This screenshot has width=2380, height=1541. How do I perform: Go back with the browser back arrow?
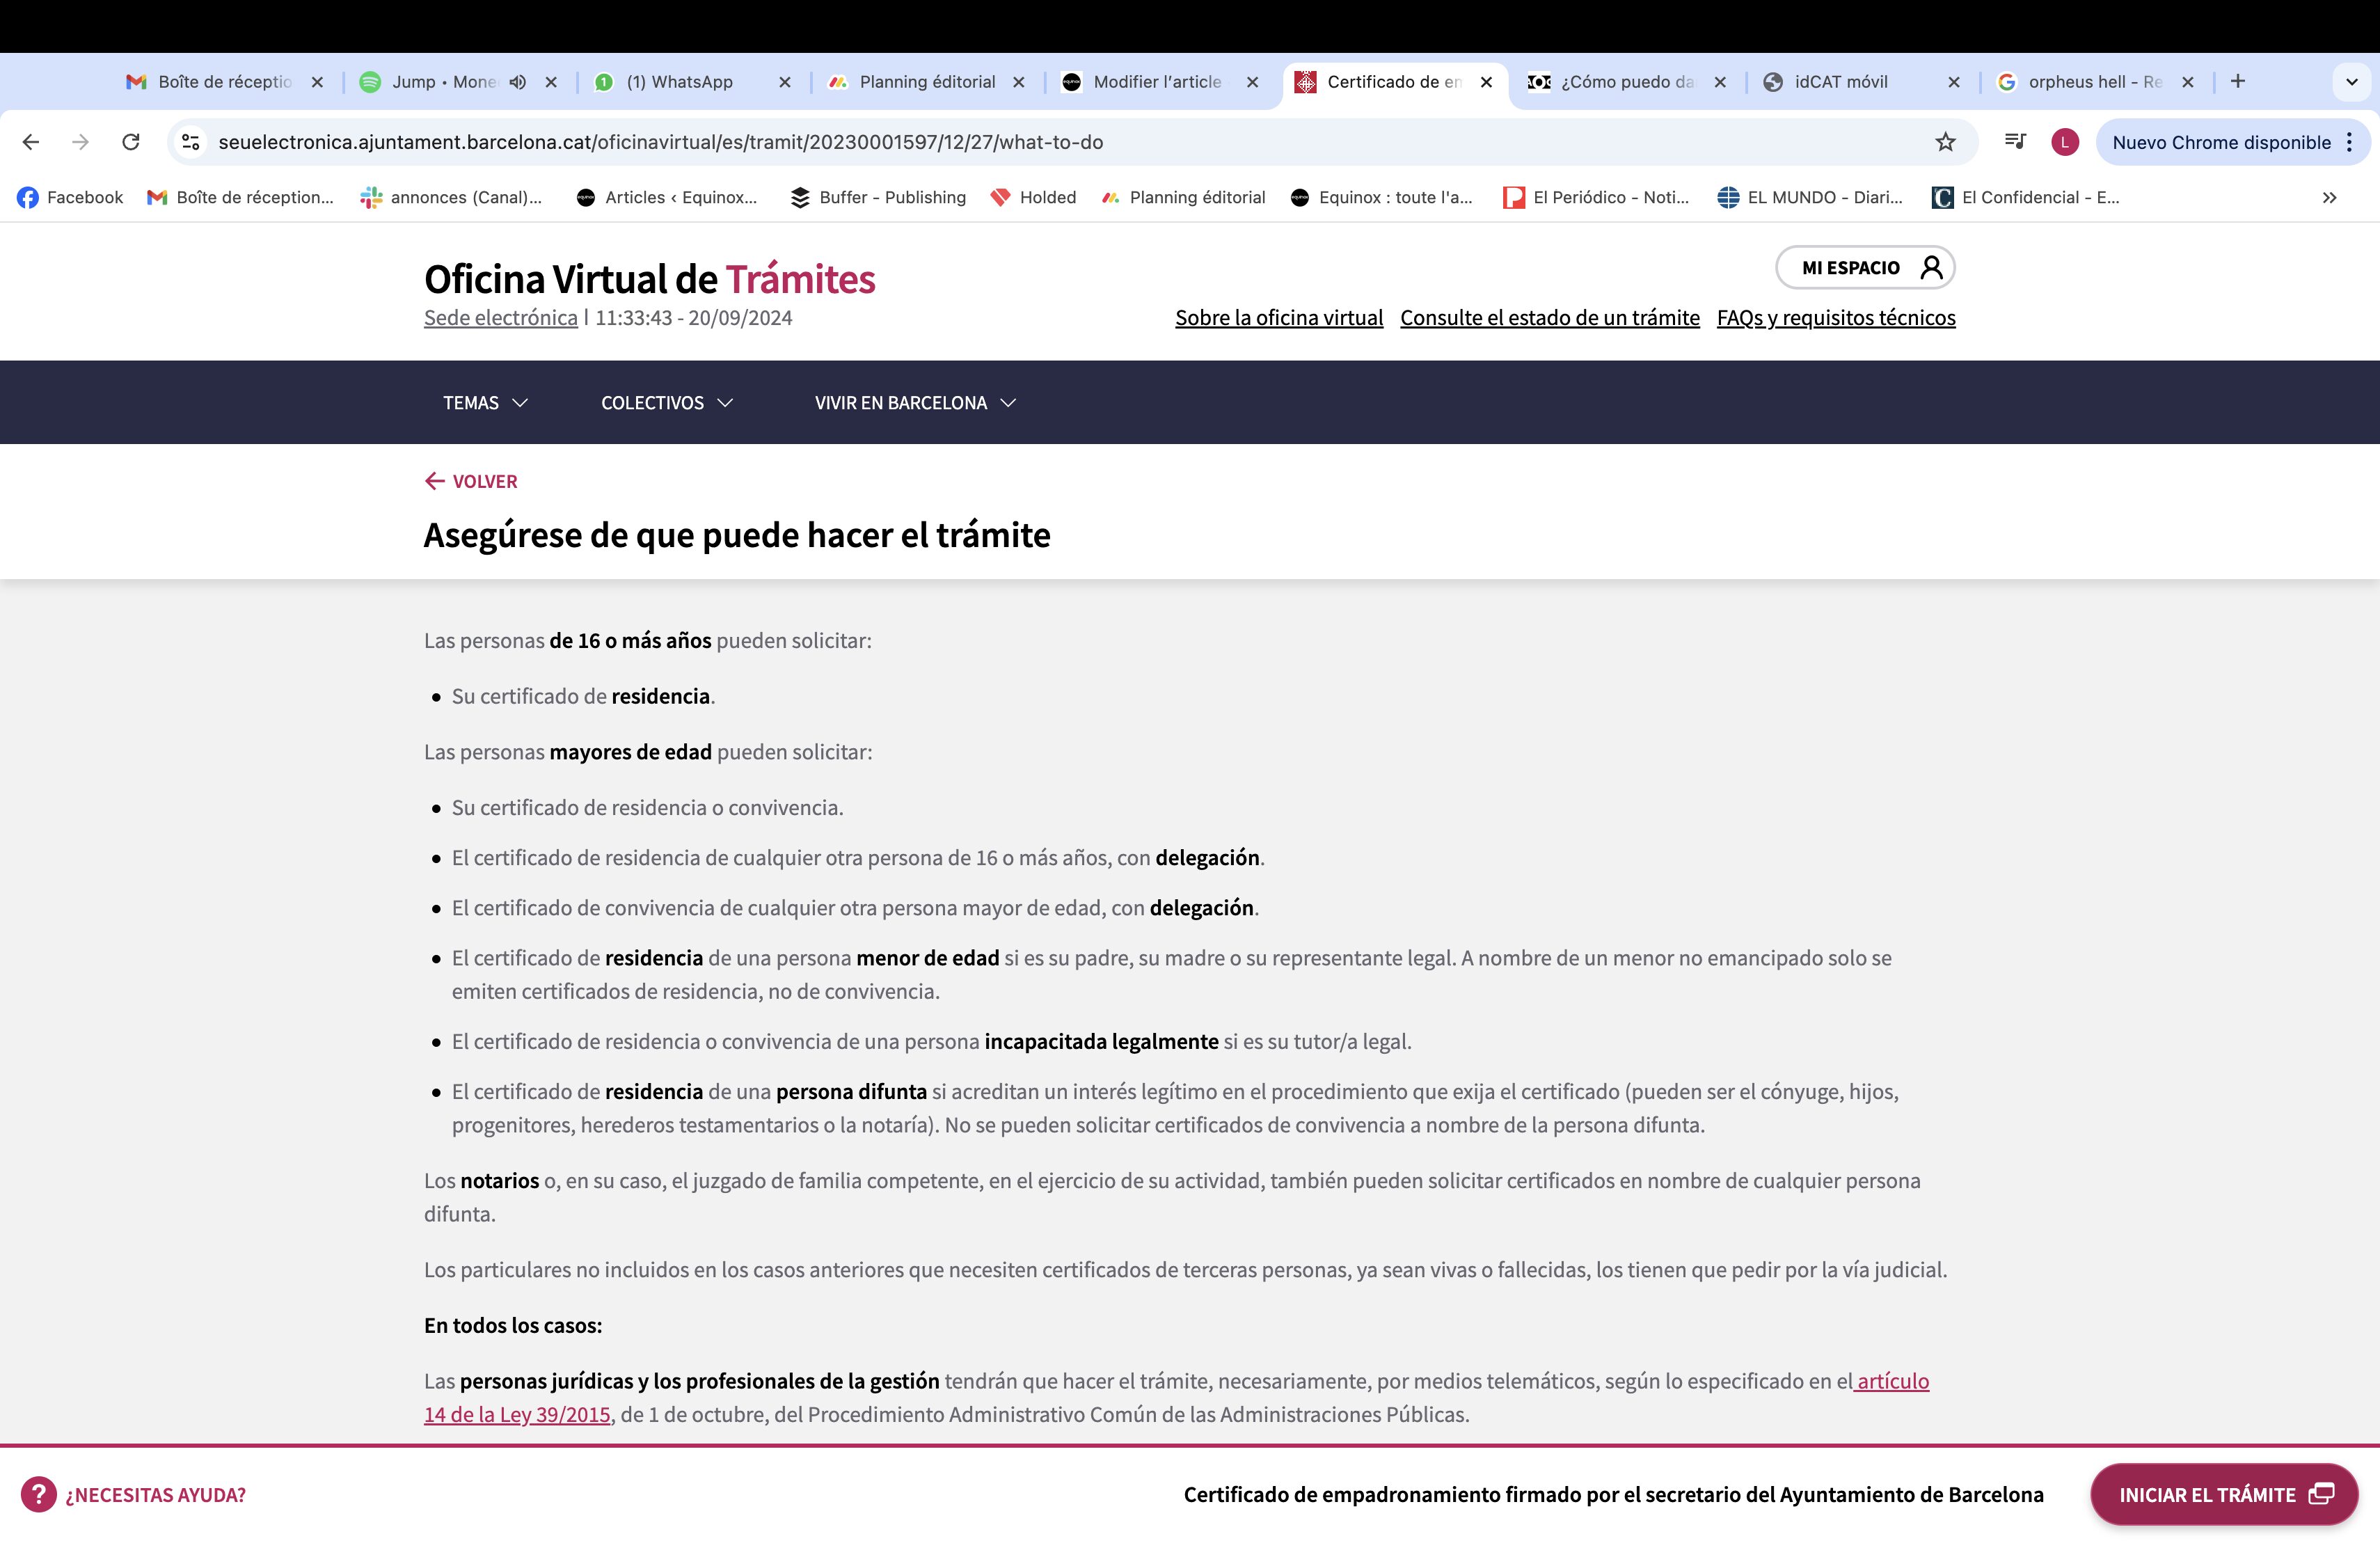(31, 142)
